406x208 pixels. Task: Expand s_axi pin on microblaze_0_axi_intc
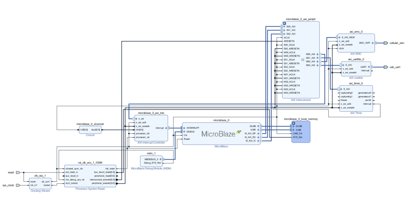click(x=136, y=119)
